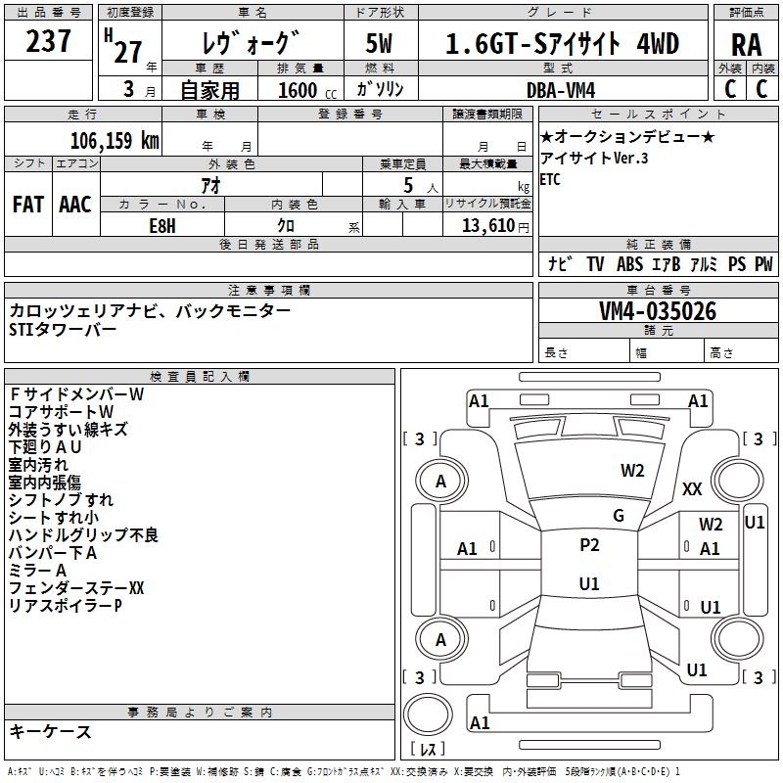
Task: Click inspector note 下廻りAU
Action: click(x=45, y=447)
